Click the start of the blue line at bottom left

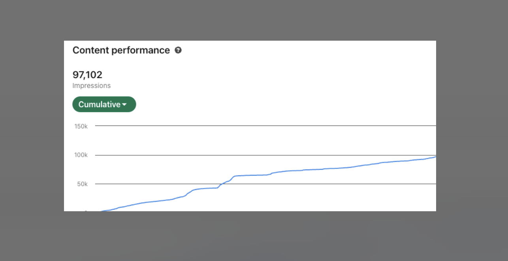click(102, 211)
